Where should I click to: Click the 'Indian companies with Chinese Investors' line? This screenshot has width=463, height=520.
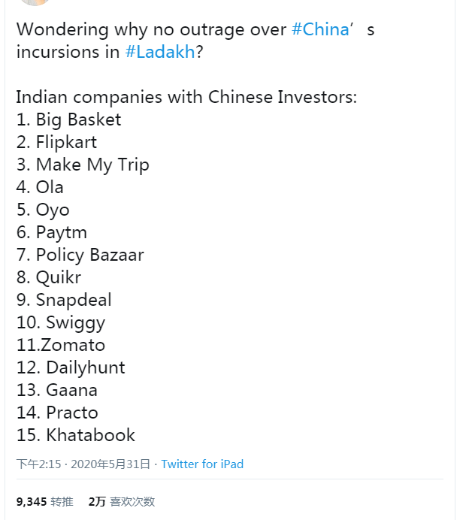186,98
